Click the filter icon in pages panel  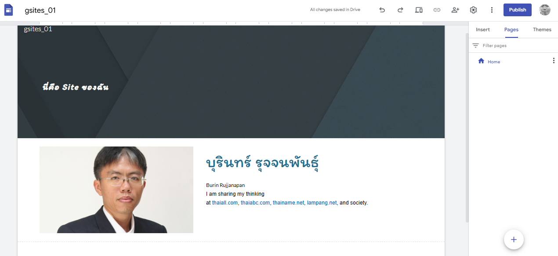click(x=475, y=46)
